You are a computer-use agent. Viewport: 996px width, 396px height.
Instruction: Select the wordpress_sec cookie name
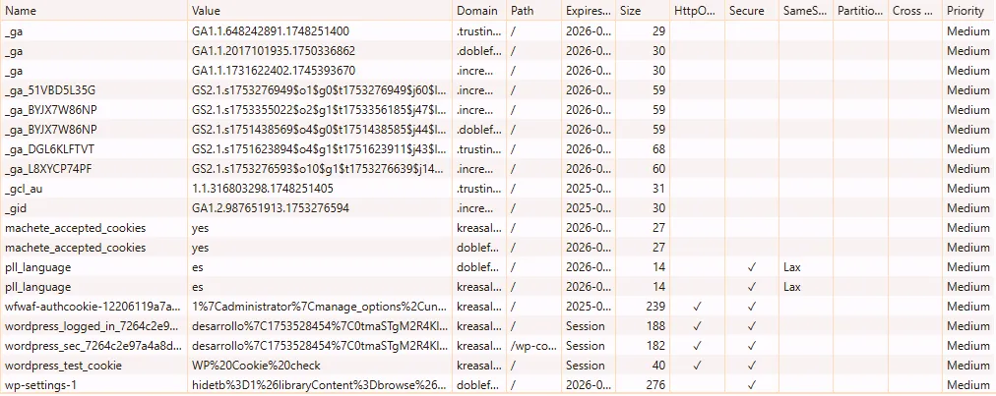(x=93, y=346)
